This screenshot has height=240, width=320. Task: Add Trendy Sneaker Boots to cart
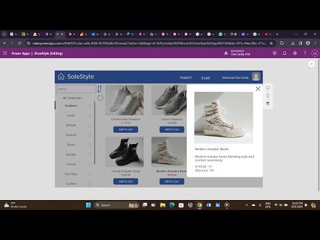pyautogui.click(x=125, y=181)
